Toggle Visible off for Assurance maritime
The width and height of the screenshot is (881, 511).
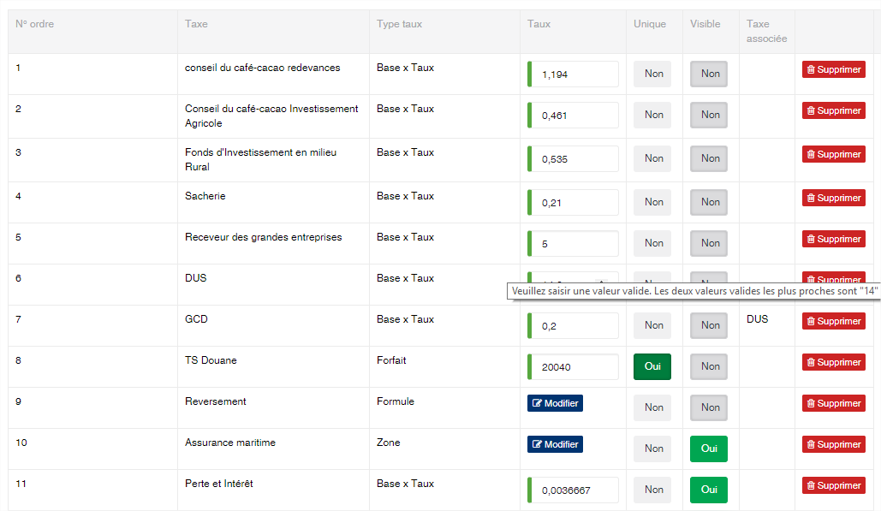709,449
